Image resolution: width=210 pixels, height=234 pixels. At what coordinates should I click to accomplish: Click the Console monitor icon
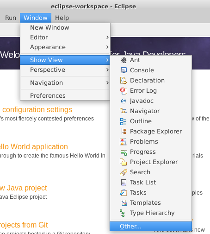tap(124, 70)
